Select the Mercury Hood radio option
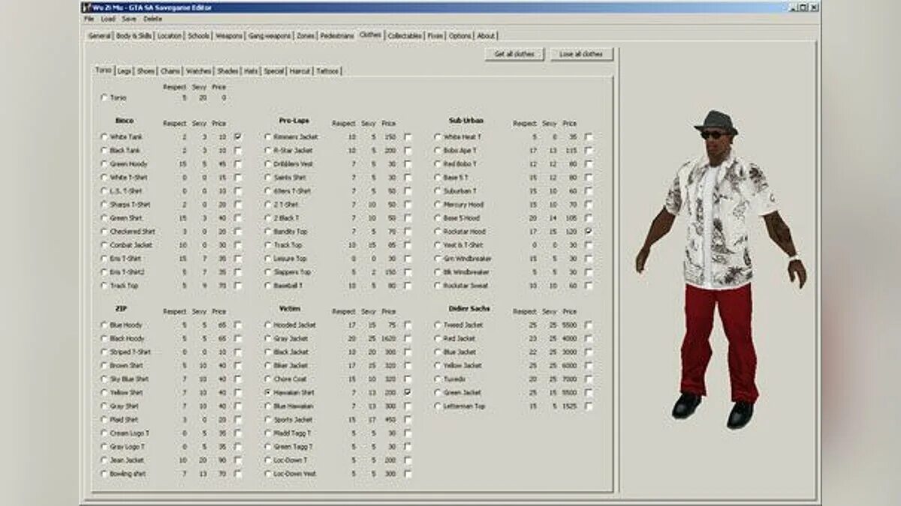This screenshot has width=901, height=506. click(438, 205)
